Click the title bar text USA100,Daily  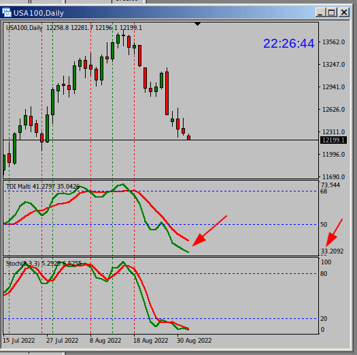coord(39,13)
